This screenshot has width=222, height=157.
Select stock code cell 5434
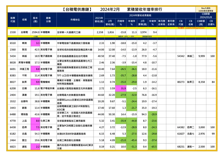coord(13,56)
